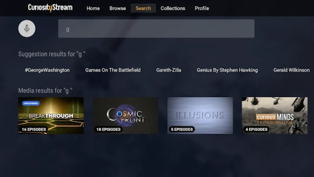
Task: Pick the Gareth-Zilla suggestion
Action: [x=169, y=70]
